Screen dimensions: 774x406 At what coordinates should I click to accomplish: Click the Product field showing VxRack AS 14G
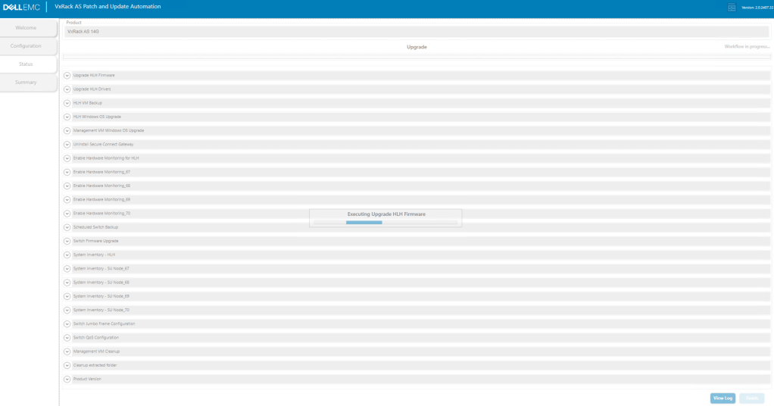coord(417,32)
